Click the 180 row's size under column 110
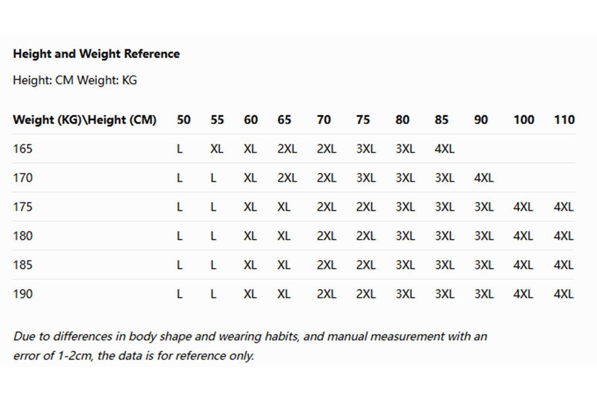597x400 pixels. pyautogui.click(x=564, y=236)
